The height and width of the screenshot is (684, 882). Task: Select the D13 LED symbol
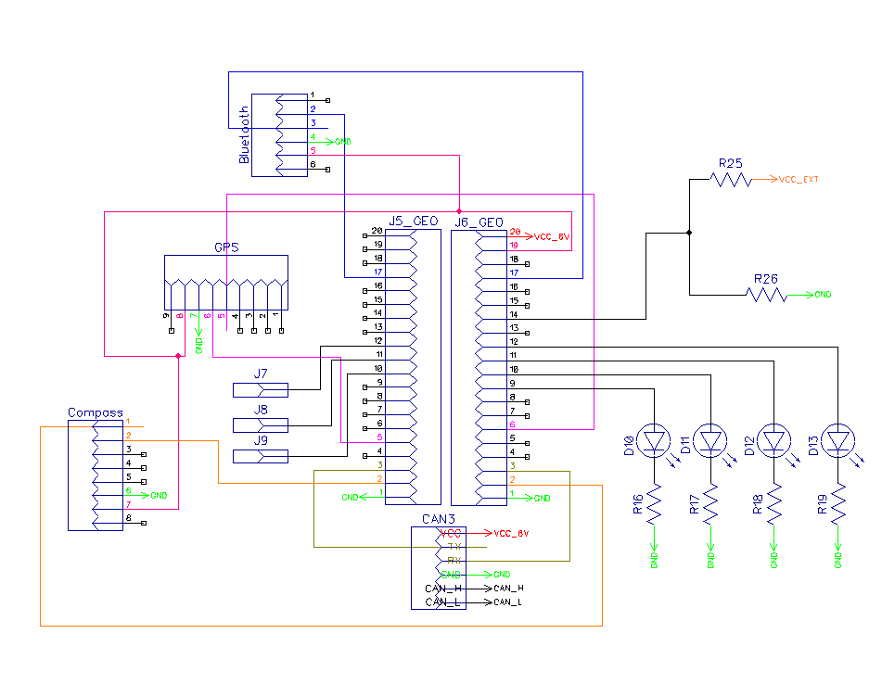click(838, 440)
